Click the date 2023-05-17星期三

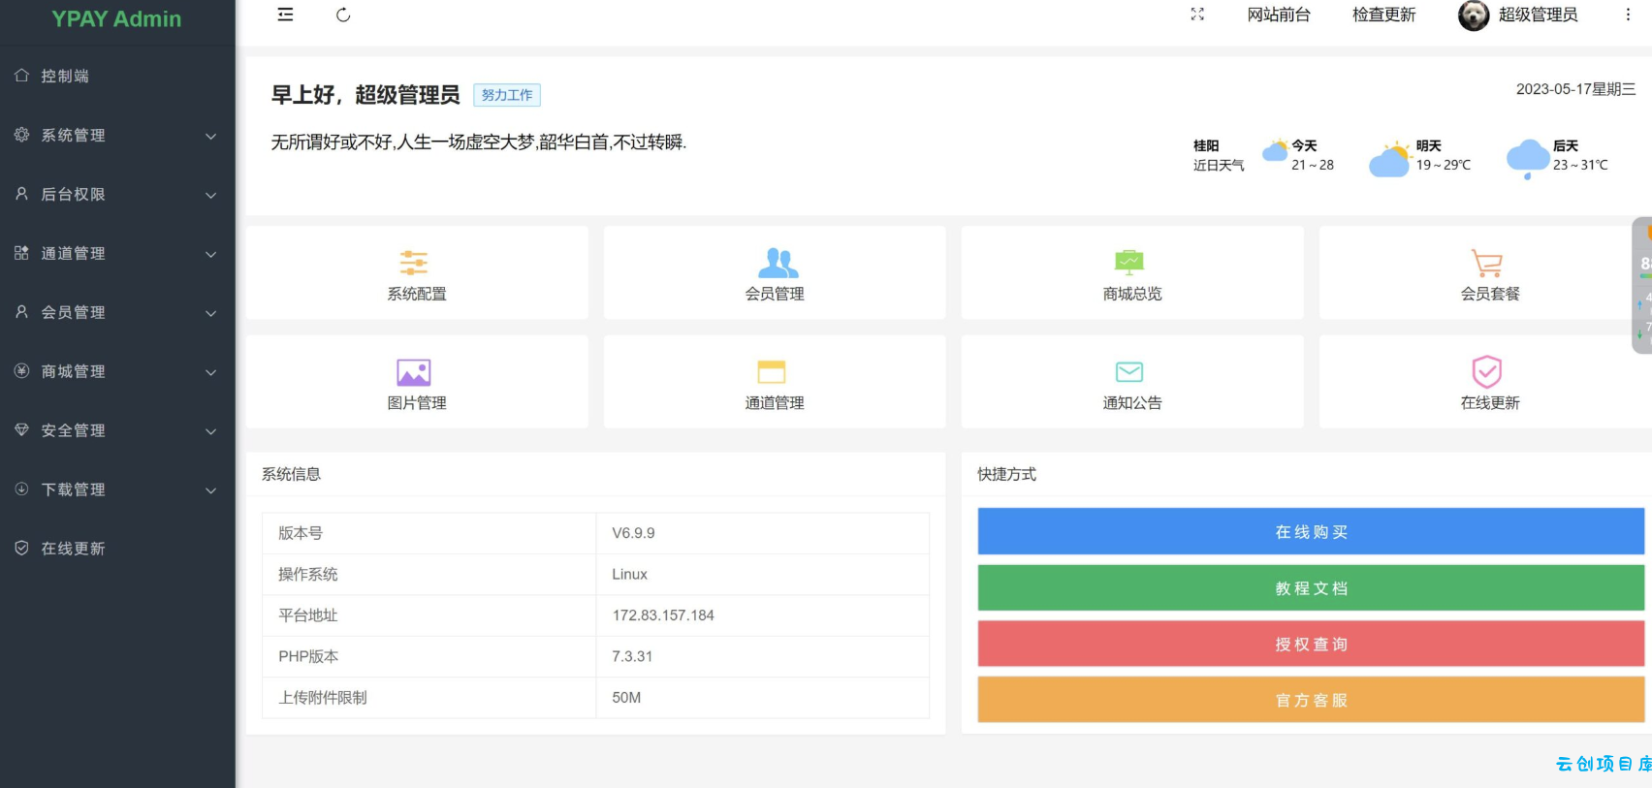pyautogui.click(x=1575, y=89)
